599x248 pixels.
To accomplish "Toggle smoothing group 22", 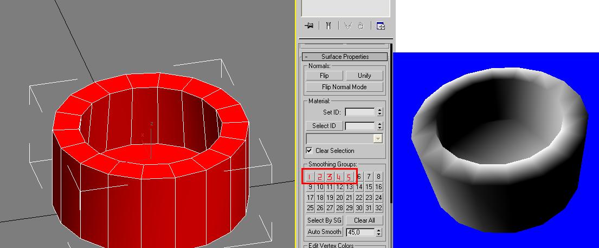I will click(x=359, y=198).
